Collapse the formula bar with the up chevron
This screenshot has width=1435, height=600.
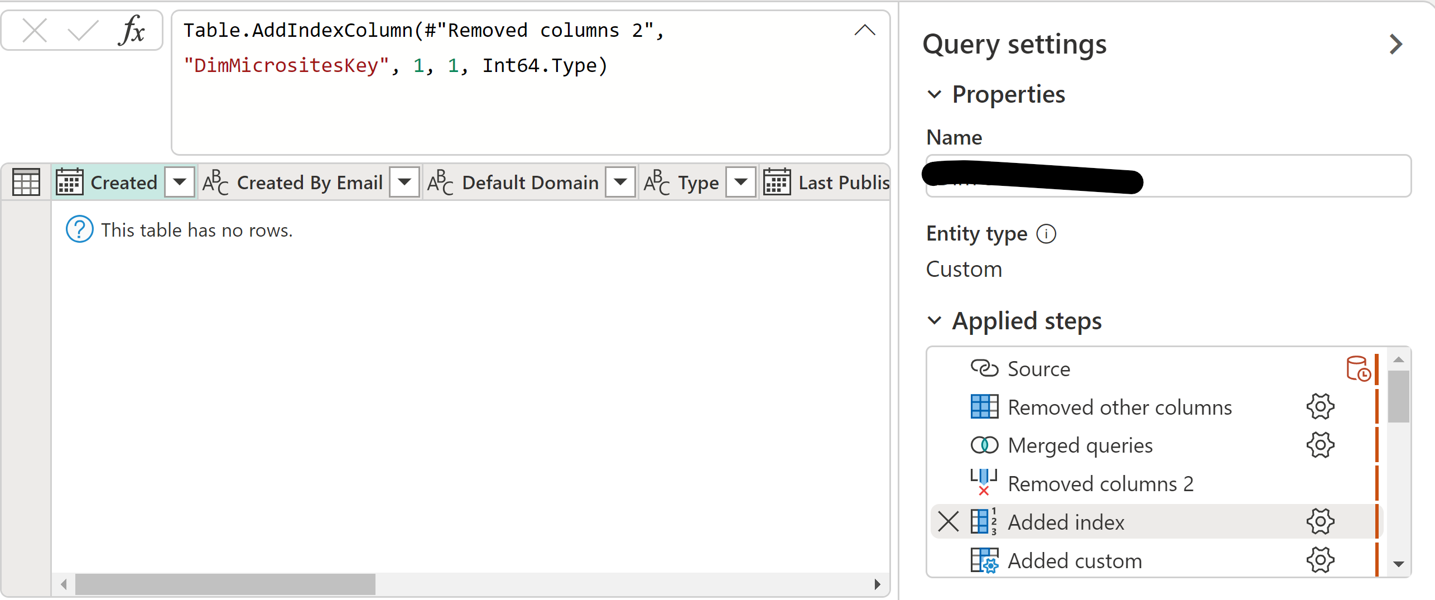pos(865,30)
